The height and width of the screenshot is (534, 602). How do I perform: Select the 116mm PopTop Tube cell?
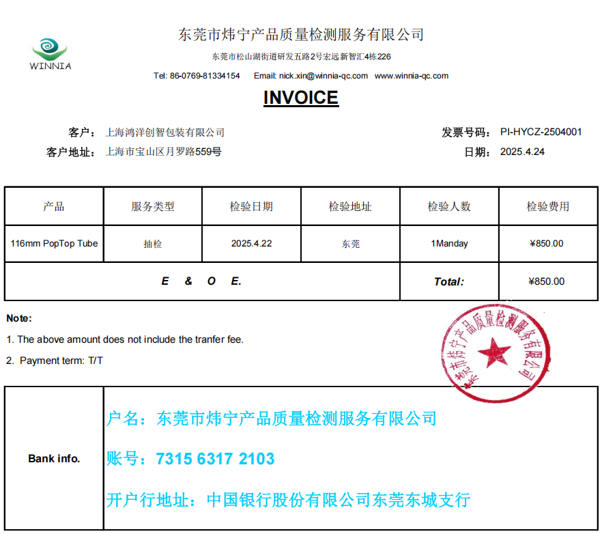pyautogui.click(x=54, y=244)
